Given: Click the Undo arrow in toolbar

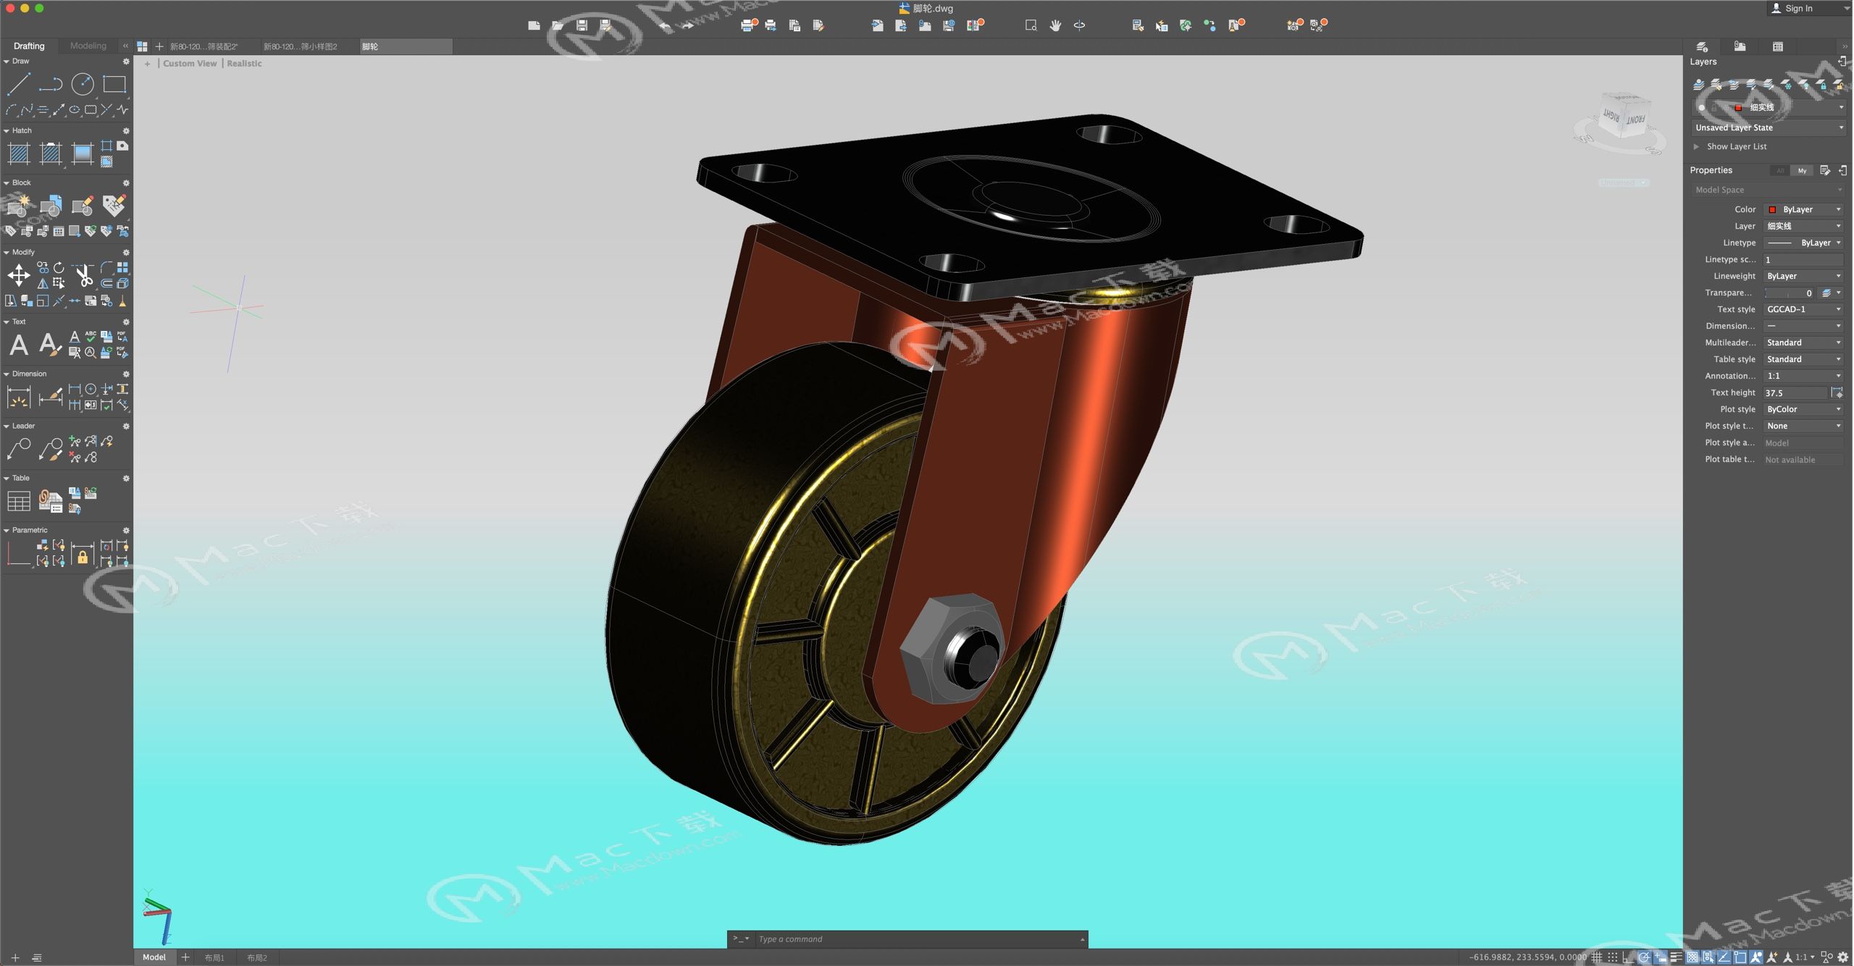Looking at the screenshot, I should pos(664,25).
